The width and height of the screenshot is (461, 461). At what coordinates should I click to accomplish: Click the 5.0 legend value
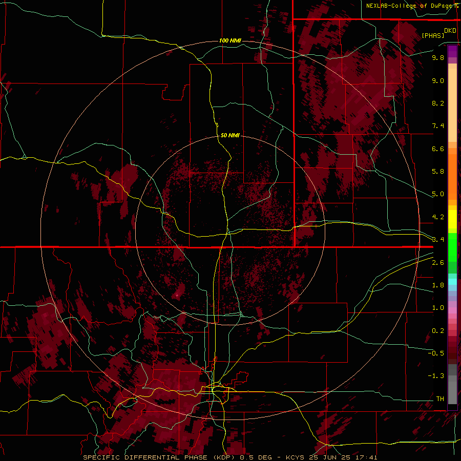438,194
